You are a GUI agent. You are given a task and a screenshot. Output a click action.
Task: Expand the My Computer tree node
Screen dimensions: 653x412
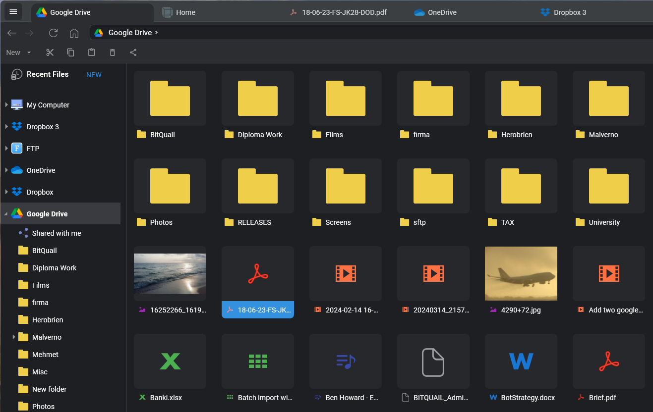click(x=6, y=105)
